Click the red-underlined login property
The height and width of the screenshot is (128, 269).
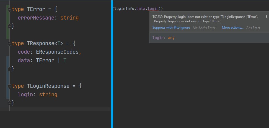click(153, 9)
